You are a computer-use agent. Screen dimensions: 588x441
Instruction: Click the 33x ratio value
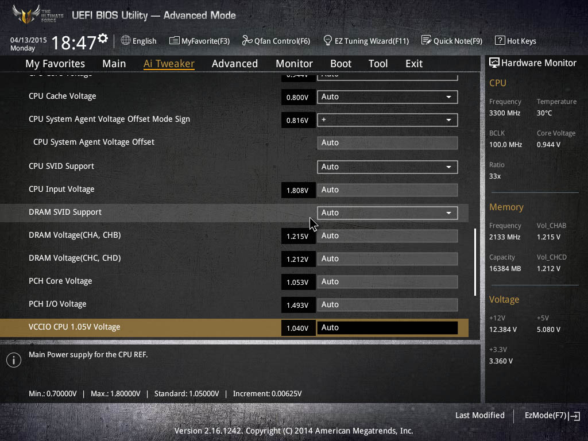(x=495, y=176)
